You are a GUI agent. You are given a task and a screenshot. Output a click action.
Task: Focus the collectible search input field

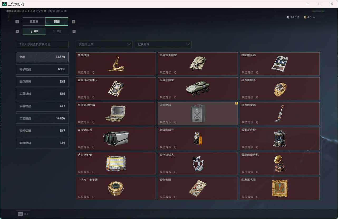click(x=42, y=44)
